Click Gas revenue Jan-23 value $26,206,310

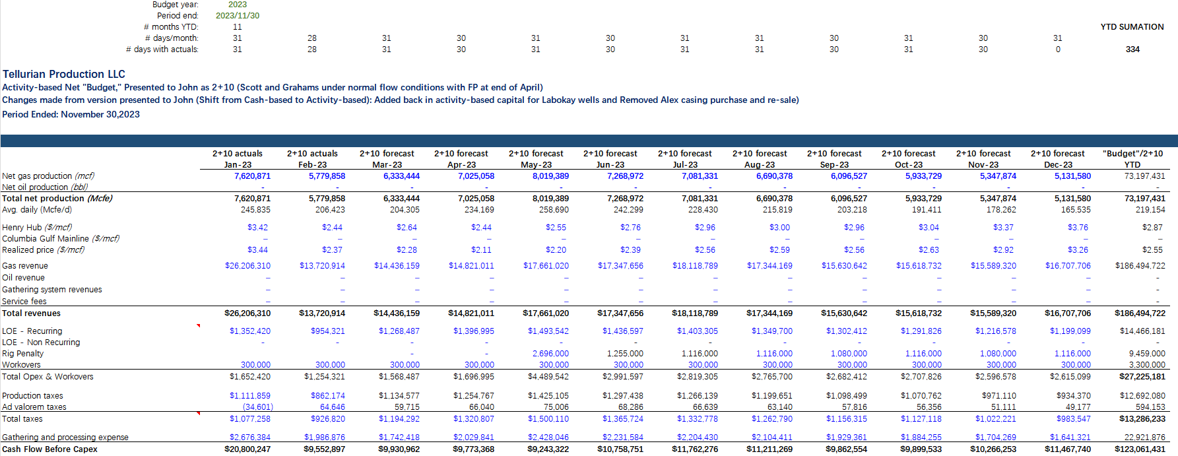tap(247, 266)
